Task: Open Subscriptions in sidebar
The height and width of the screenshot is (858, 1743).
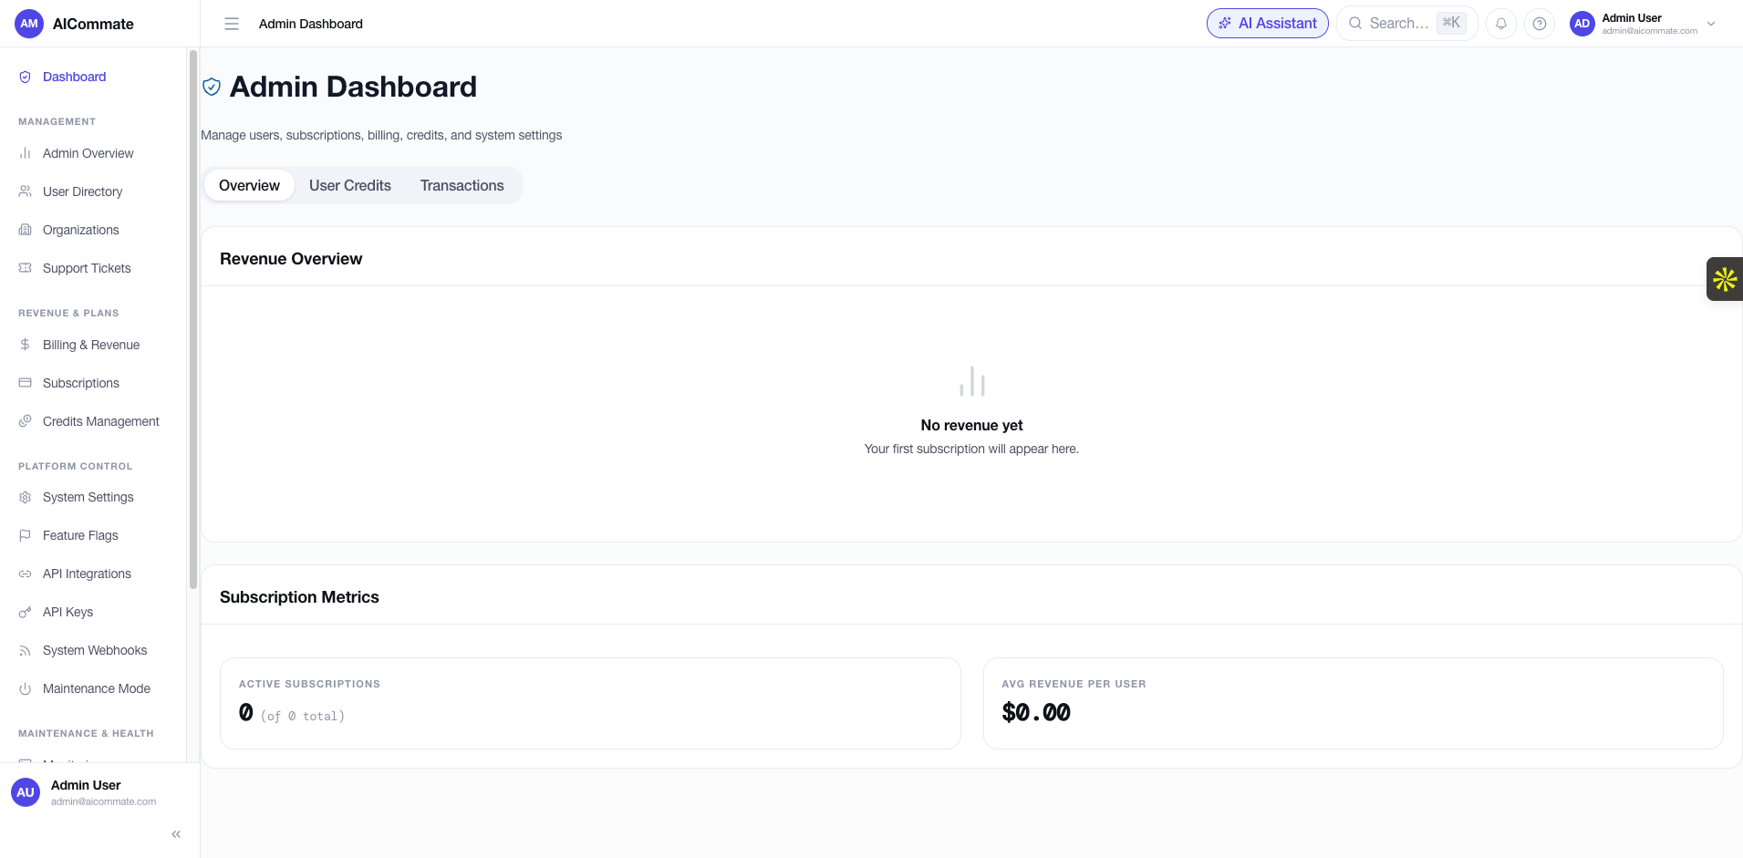Action: pyautogui.click(x=93, y=383)
